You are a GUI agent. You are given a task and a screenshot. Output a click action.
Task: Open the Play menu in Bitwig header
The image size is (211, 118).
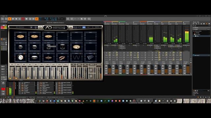click(6, 19)
